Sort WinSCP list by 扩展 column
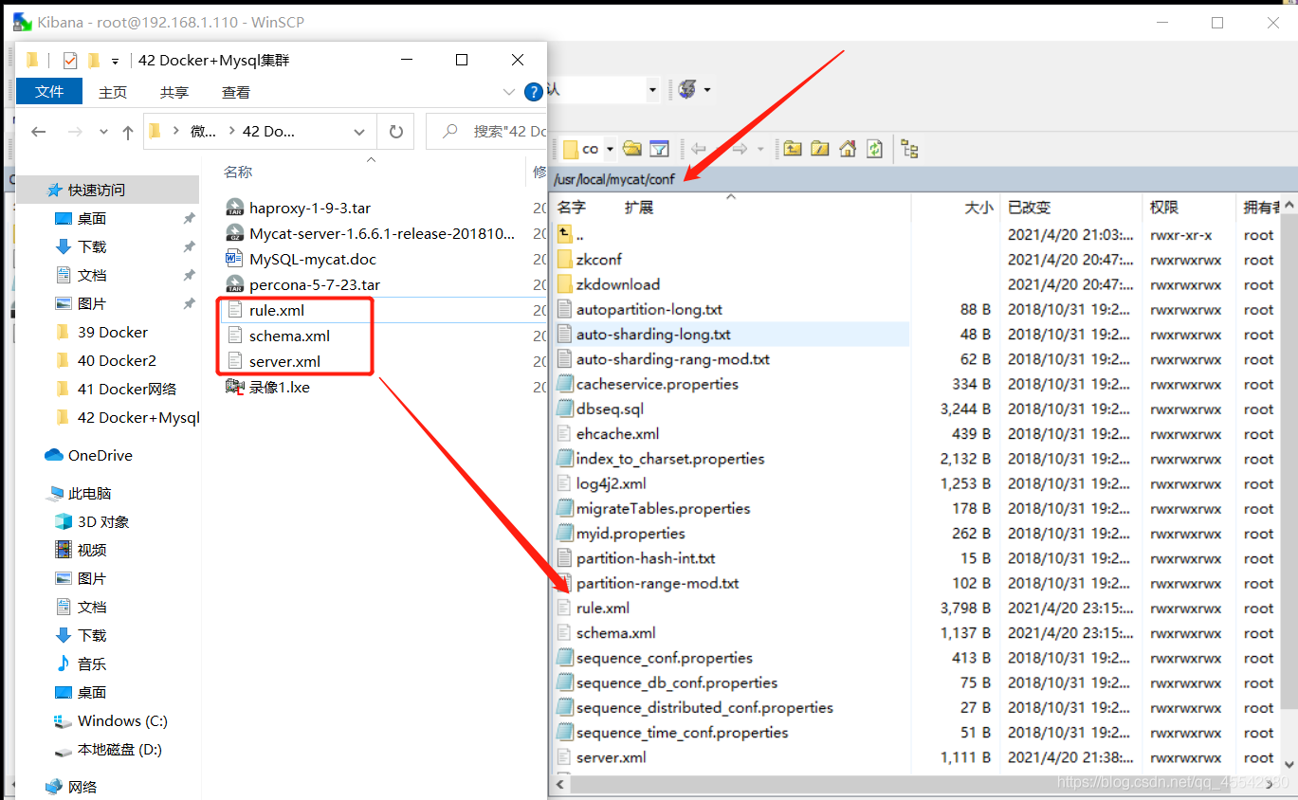This screenshot has width=1298, height=800. [x=639, y=208]
